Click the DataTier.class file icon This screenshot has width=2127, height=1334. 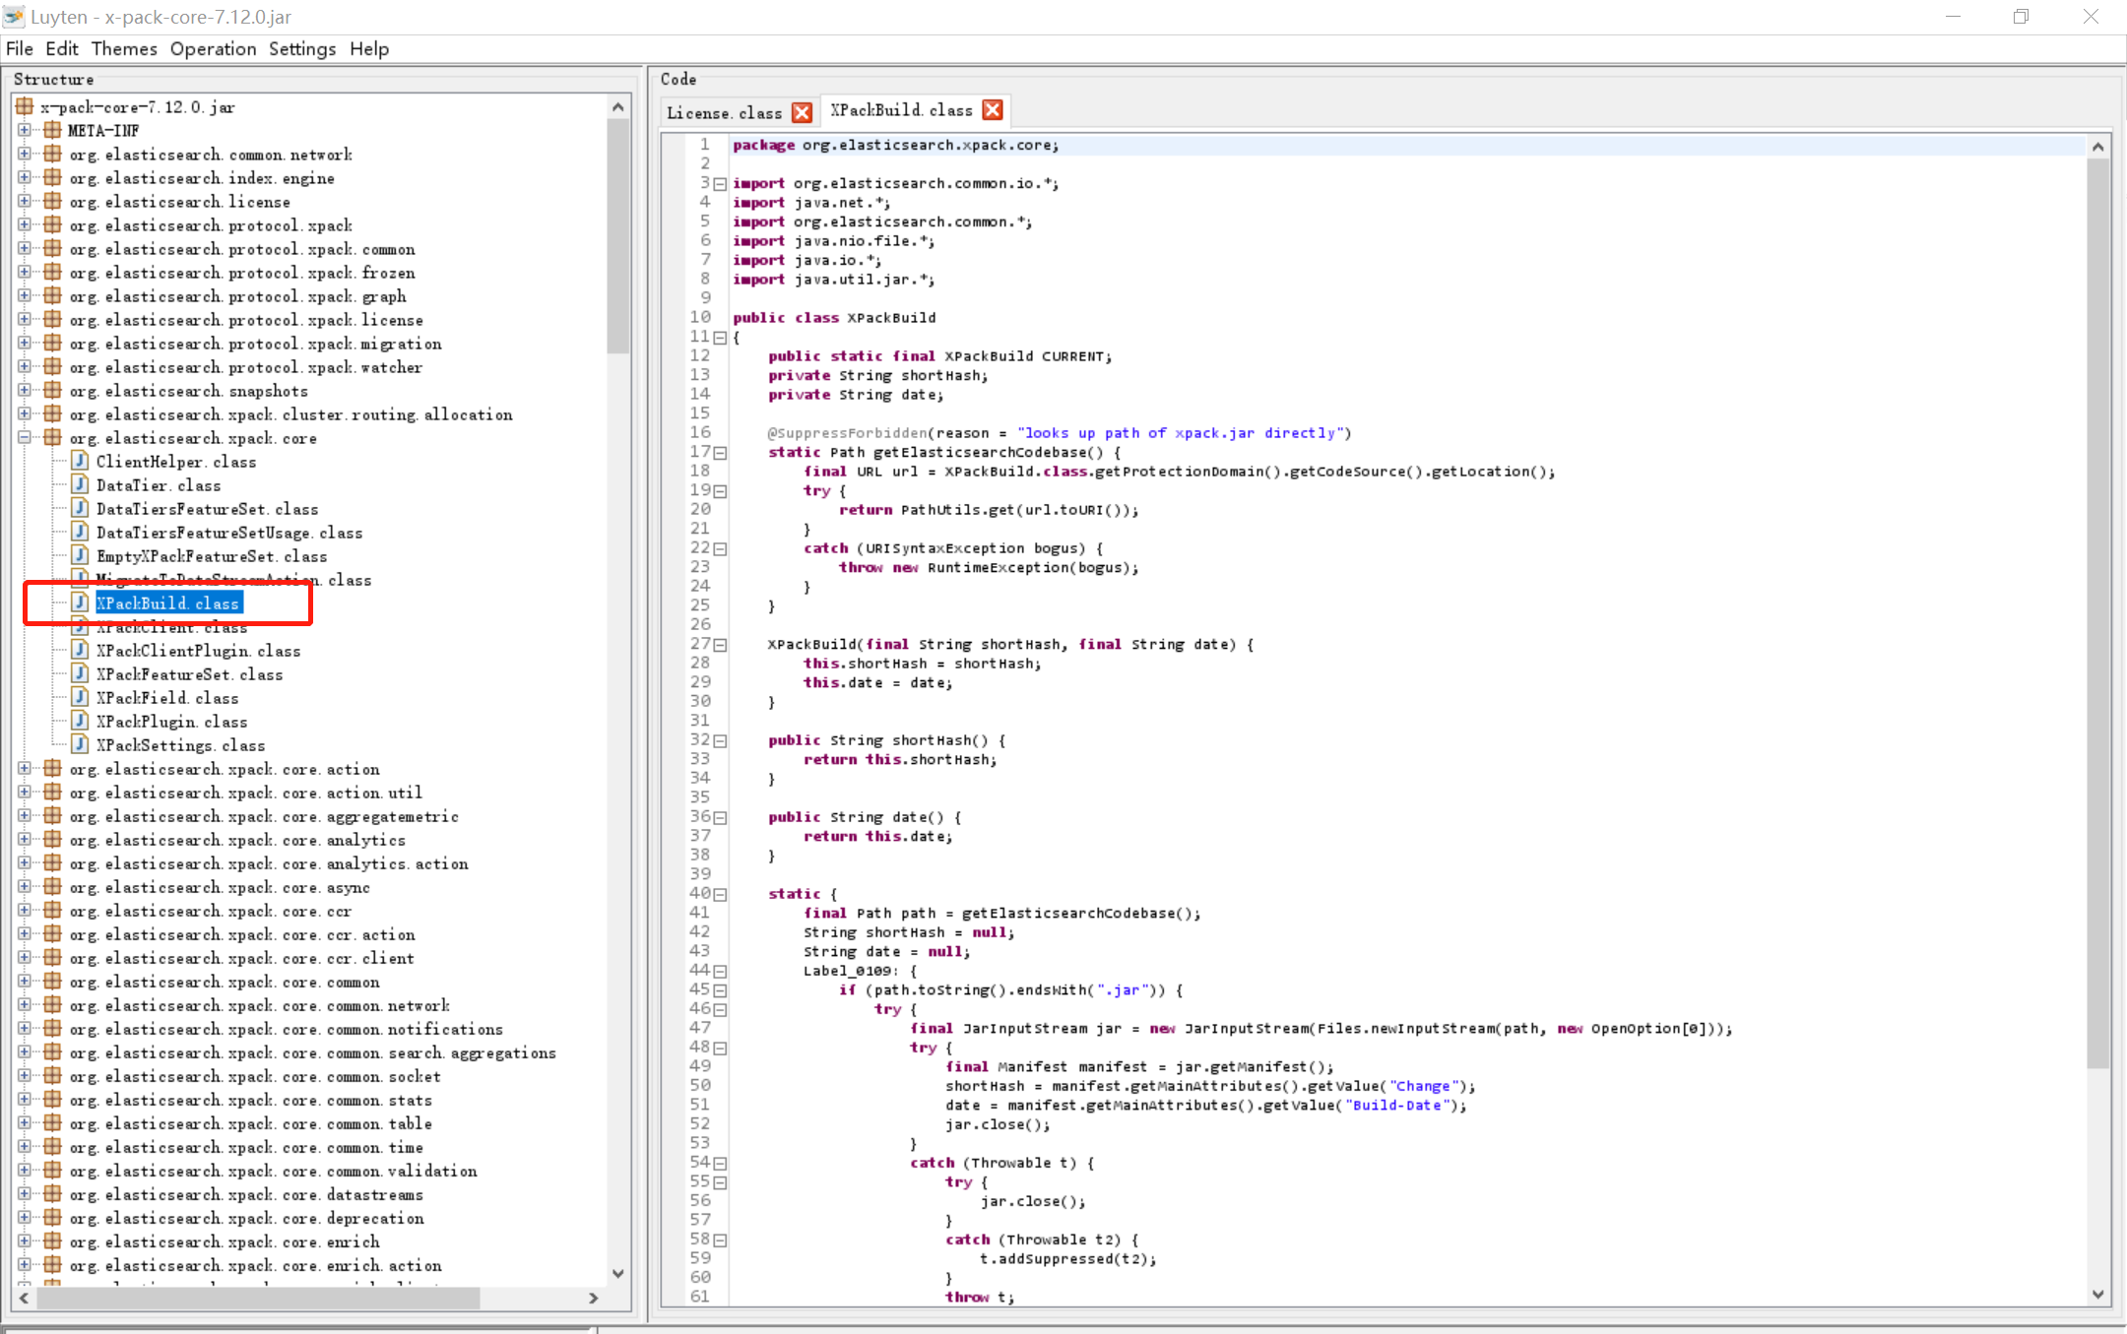pyautogui.click(x=81, y=484)
